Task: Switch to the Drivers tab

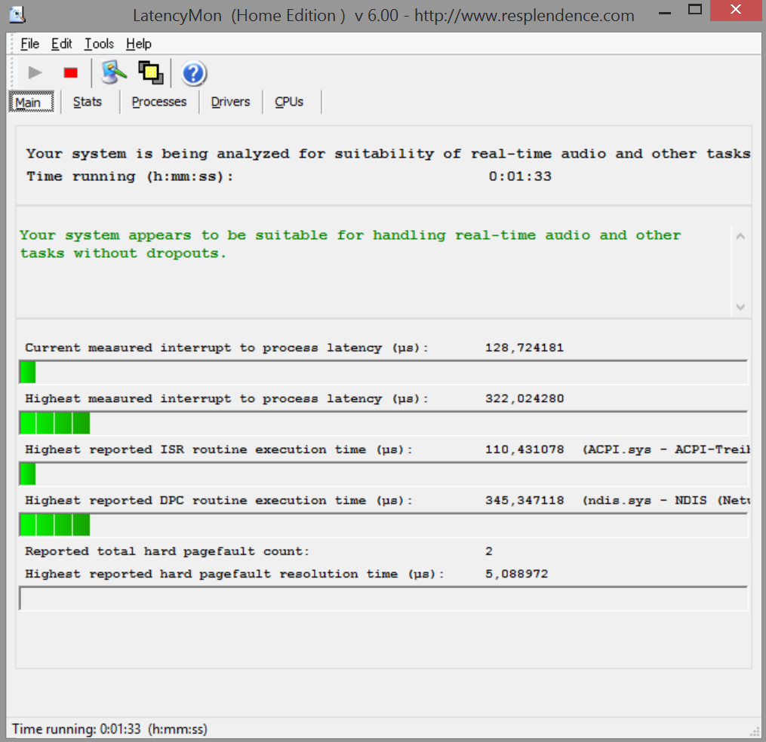Action: click(231, 102)
